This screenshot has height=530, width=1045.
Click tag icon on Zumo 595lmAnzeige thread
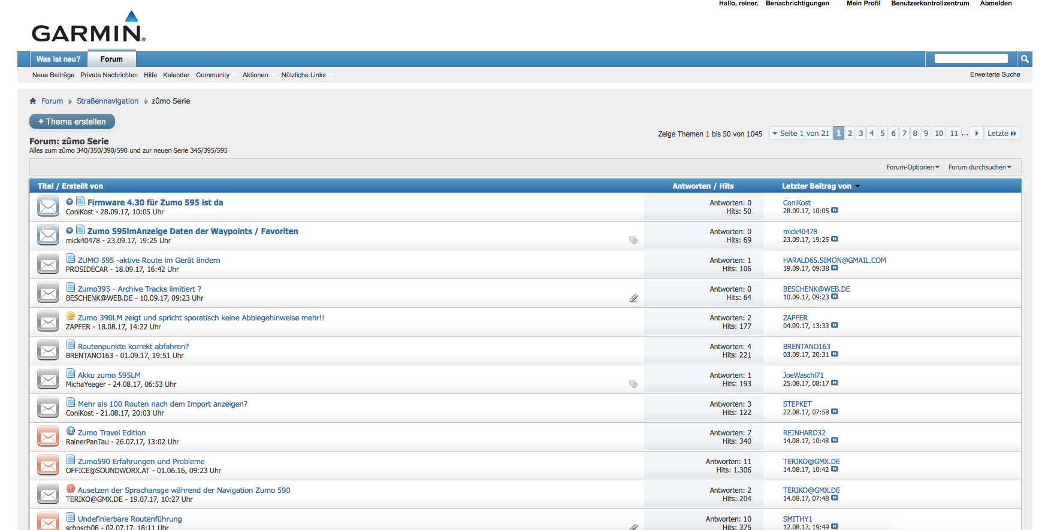click(633, 240)
